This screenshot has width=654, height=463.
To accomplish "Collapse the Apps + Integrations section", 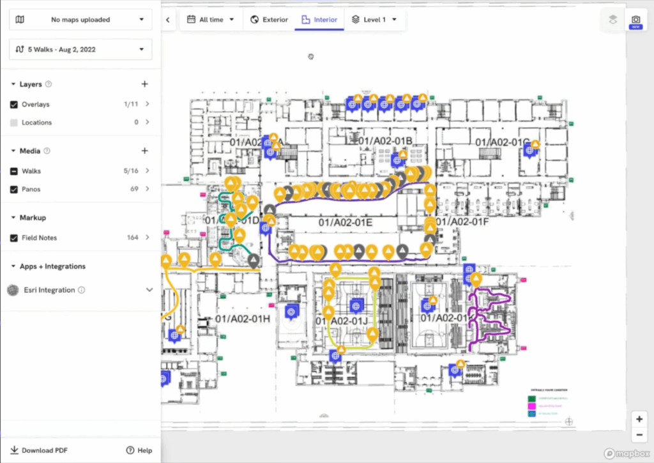I will pos(13,266).
